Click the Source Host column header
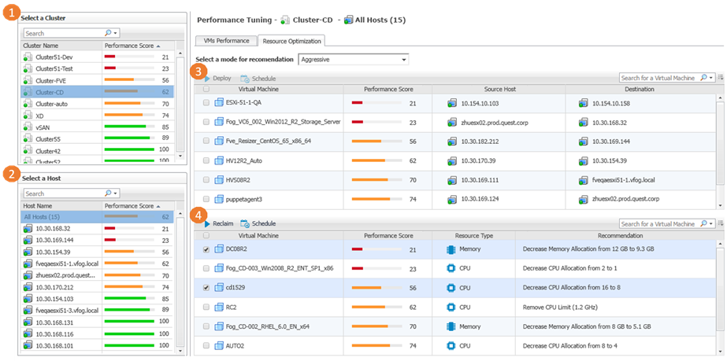727x361 pixels. click(499, 90)
